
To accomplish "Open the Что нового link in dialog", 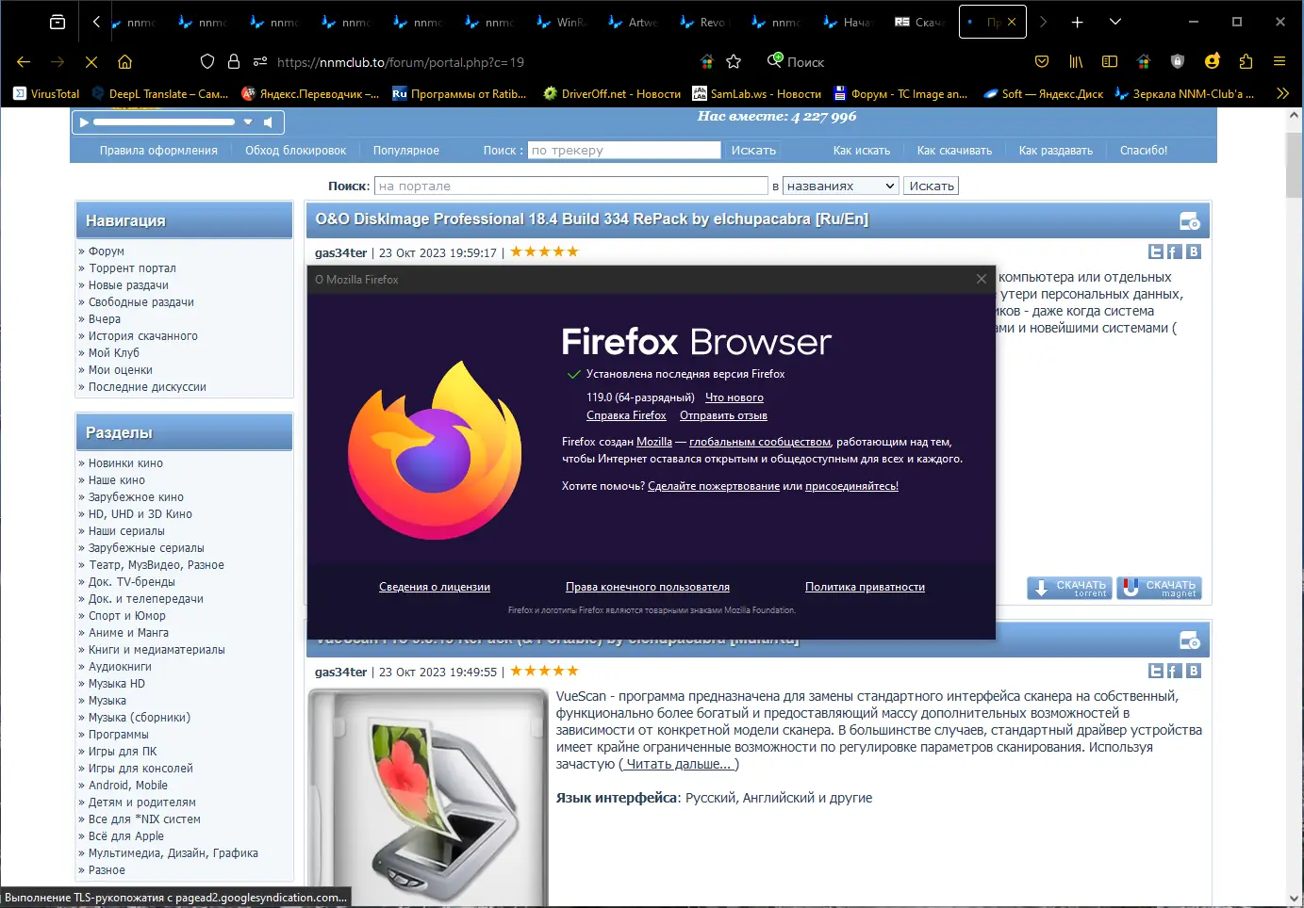I will [735, 397].
